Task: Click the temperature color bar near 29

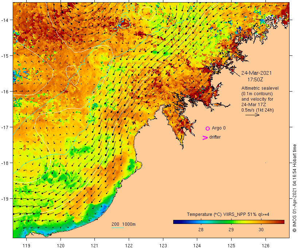Action: coord(231,222)
